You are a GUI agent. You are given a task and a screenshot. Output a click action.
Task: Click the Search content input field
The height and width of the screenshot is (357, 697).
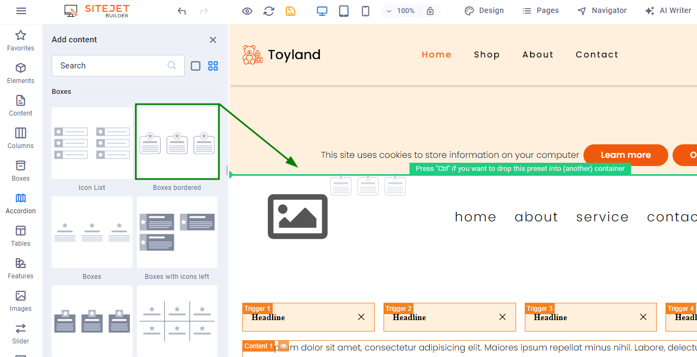pyautogui.click(x=118, y=66)
